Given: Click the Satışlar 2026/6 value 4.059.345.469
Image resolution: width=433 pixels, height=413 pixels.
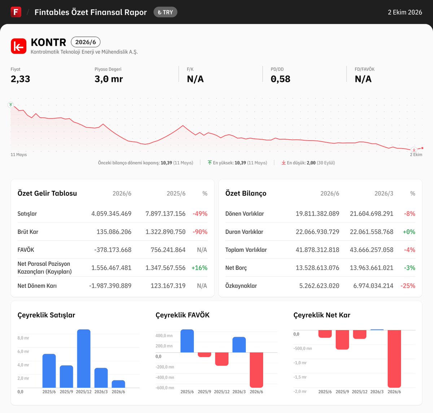Looking at the screenshot, I should pos(111,214).
